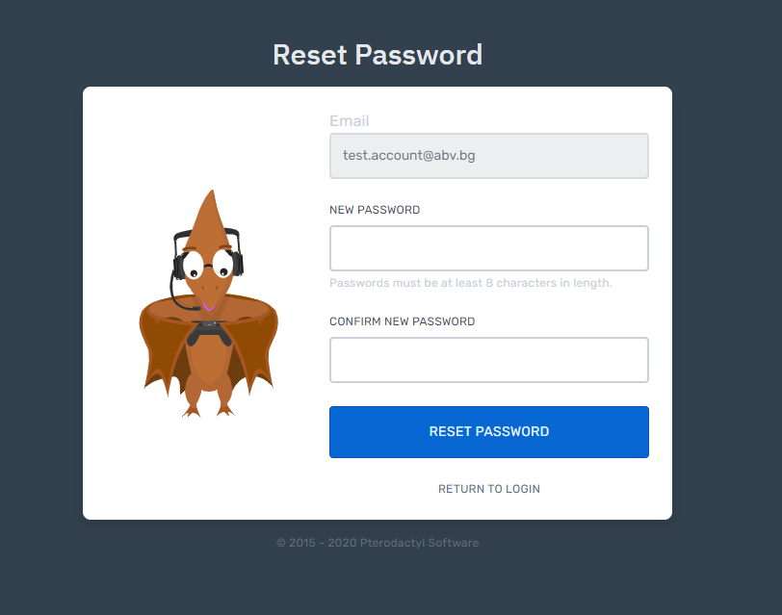Screen dimensions: 782x615
Task: Click the disabled Email field showing test.account@abv.bg
Action: pos(489,156)
